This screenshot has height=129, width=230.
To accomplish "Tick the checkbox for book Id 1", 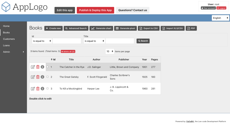I will click(47, 67).
